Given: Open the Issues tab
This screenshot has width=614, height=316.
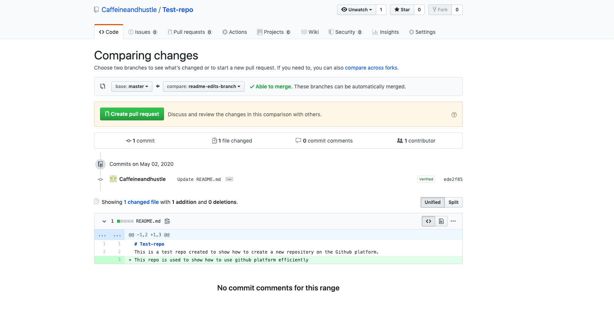Looking at the screenshot, I should tap(143, 32).
